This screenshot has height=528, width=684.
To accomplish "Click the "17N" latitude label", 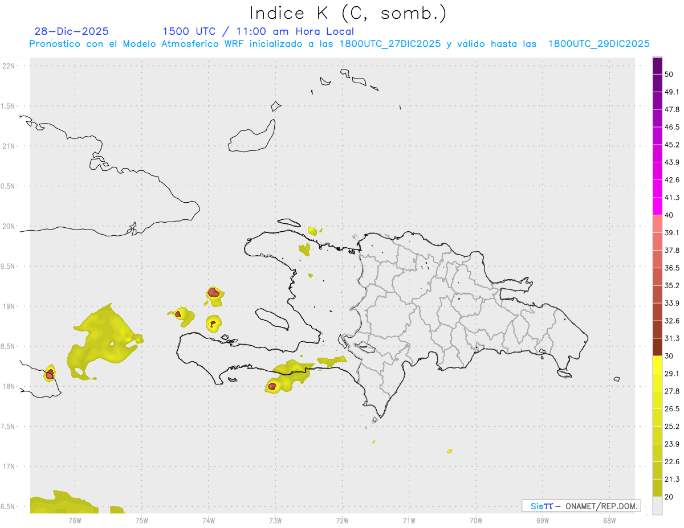I will pos(10,466).
